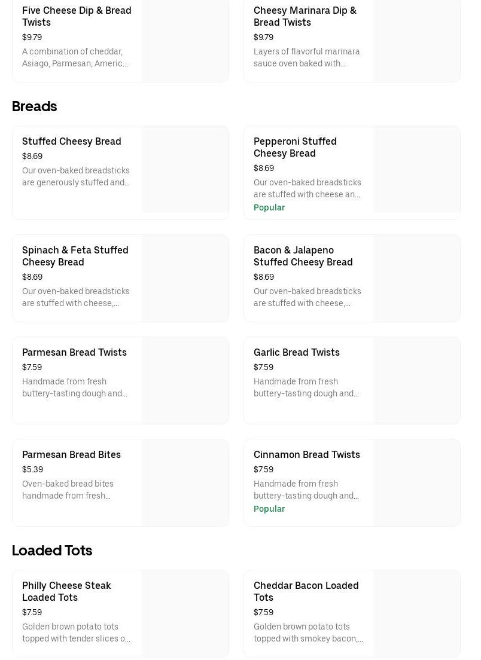481x660 pixels.
Task: Open the Stuffed Cheesy Bread item
Action: click(72, 141)
